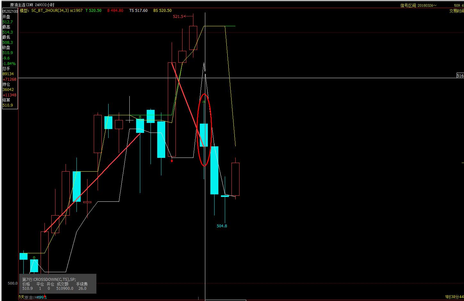Click the TS 517.60 indicator value

coord(138,11)
